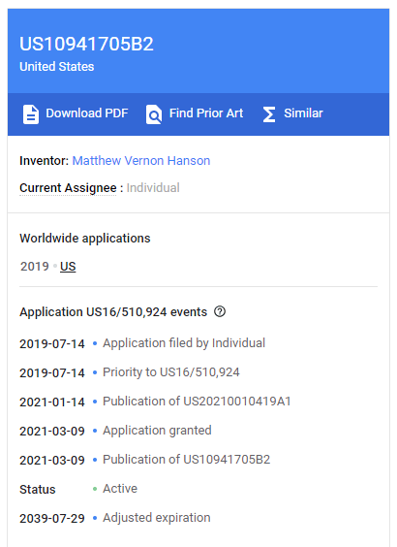Viewport: 397px width, 547px height.
Task: Open the events help question-mark icon
Action: (x=220, y=311)
